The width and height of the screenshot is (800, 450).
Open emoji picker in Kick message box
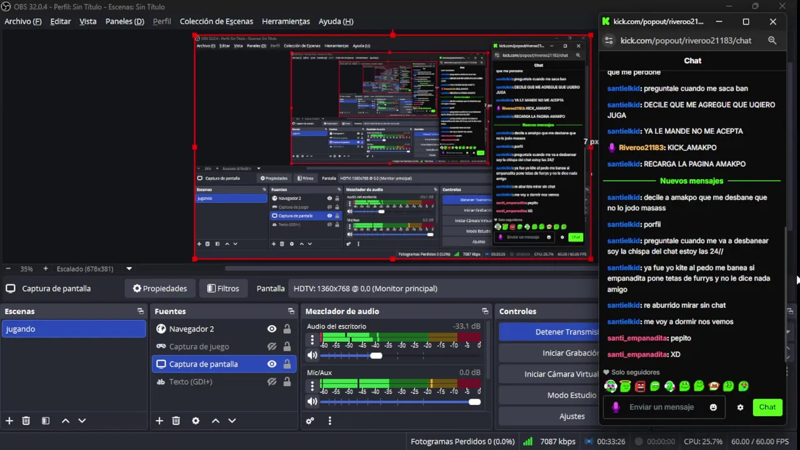(713, 407)
